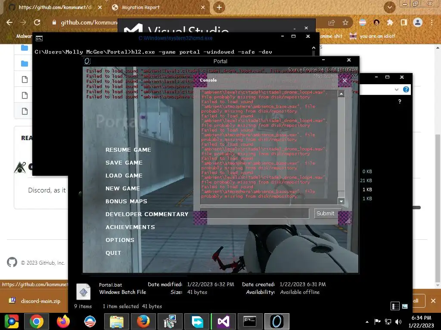Click the site lock icon
Screen dimensions: 441x330
[54, 22]
